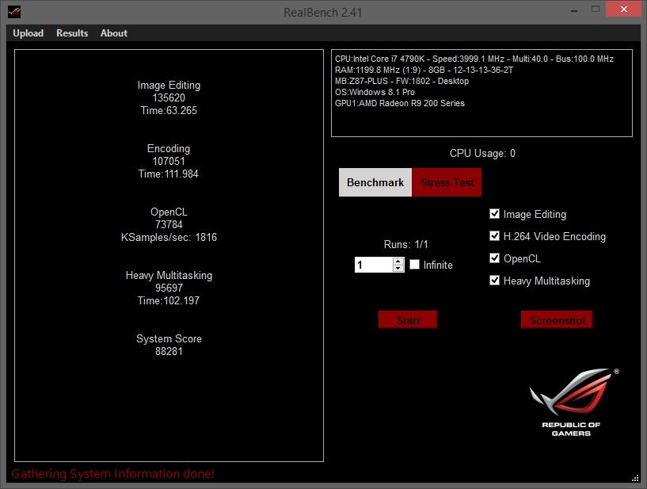Viewport: 647px width, 489px height.
Task: Click the RAM info line
Action: (424, 70)
